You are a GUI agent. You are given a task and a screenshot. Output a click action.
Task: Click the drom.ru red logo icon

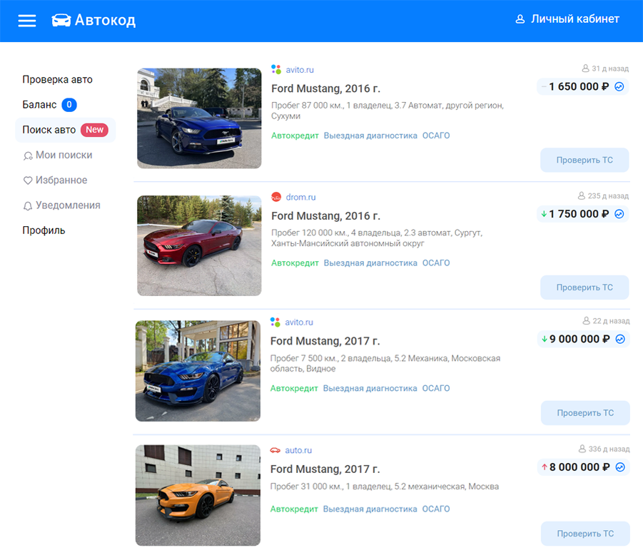[276, 197]
